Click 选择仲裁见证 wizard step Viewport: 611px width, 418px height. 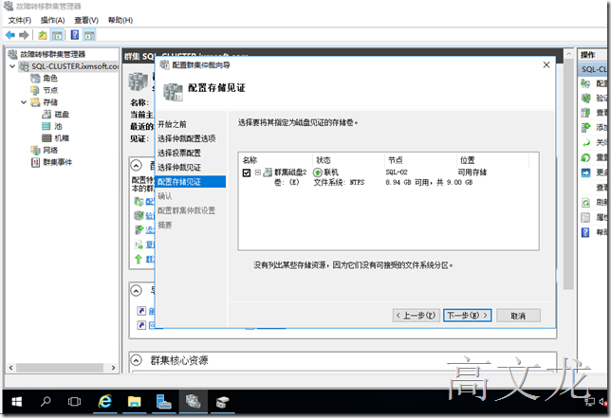coord(179,168)
